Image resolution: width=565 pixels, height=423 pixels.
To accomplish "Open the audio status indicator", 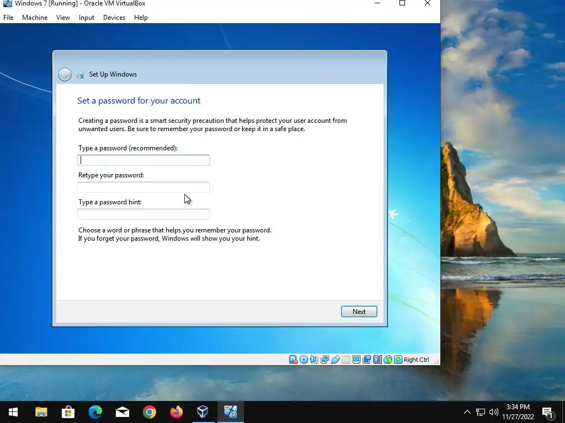I will [x=314, y=359].
